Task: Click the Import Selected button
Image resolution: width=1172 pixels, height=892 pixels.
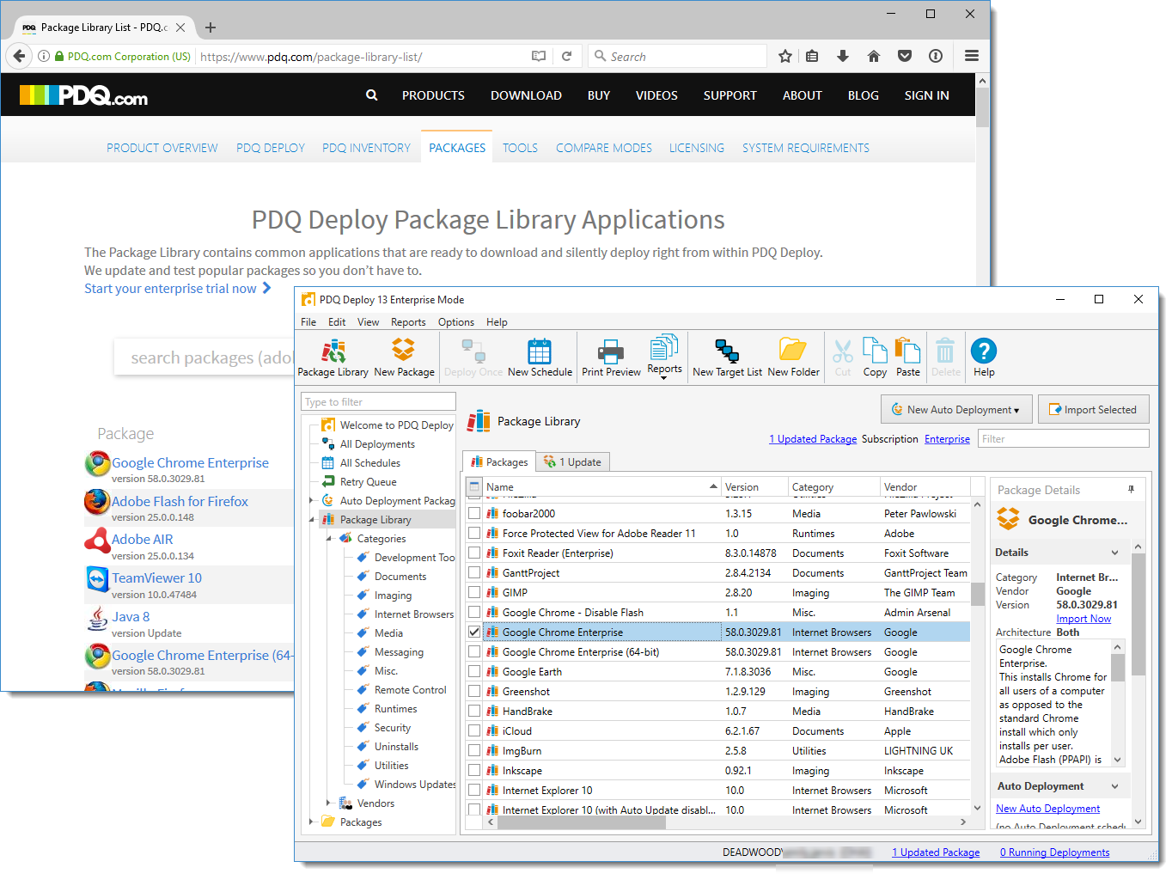Action: tap(1093, 410)
